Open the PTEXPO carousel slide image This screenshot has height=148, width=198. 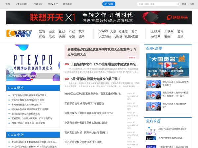tap(33, 62)
